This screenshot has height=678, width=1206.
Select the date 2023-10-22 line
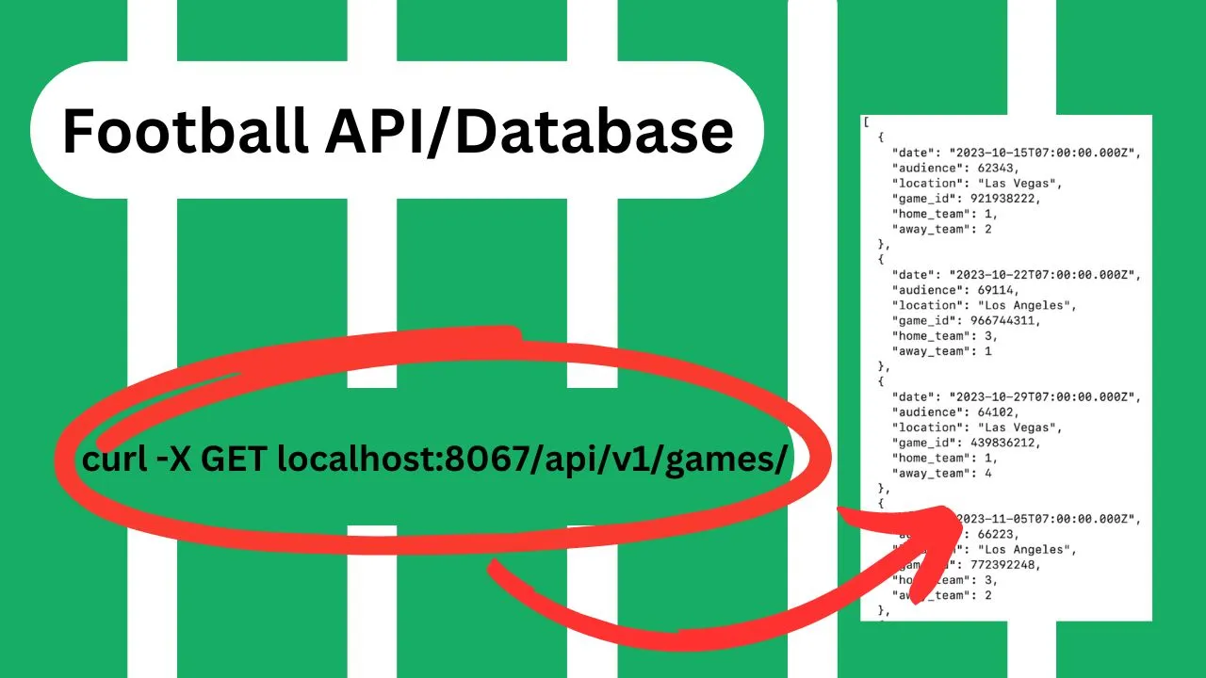[x=1016, y=275]
